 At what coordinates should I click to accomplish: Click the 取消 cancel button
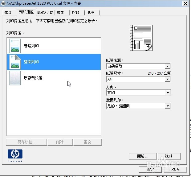pos(175,170)
